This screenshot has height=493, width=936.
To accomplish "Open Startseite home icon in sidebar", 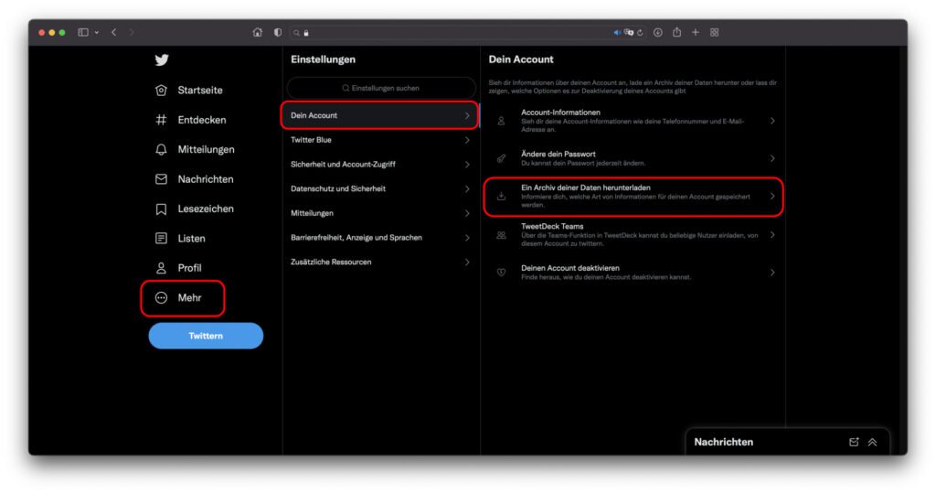I will point(161,91).
